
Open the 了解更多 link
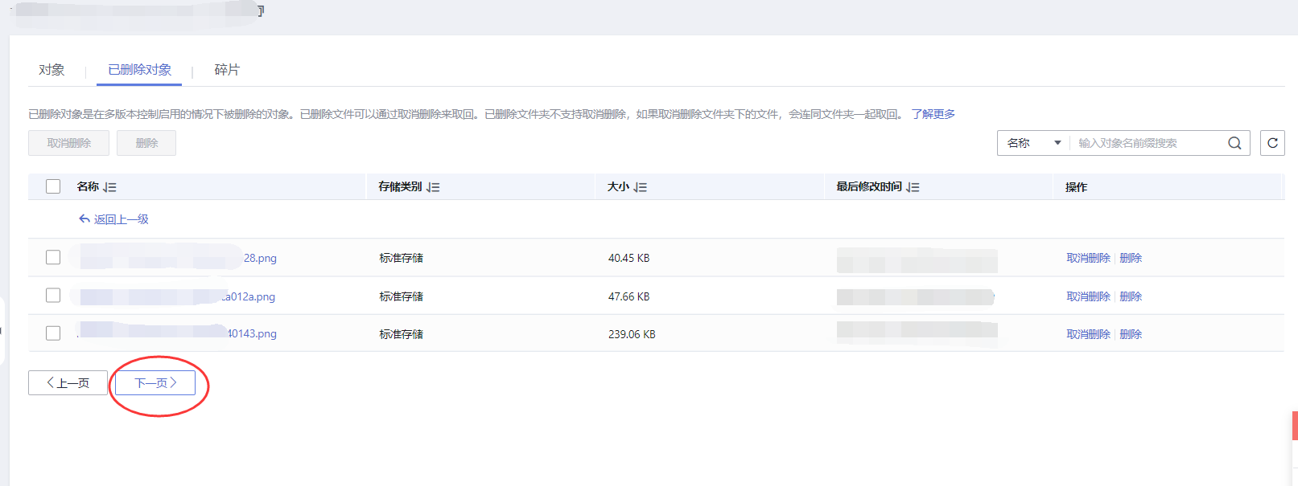(933, 114)
